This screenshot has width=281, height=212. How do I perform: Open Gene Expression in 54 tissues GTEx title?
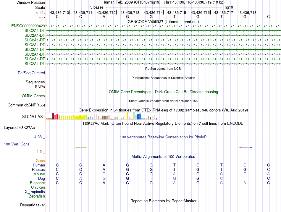click(x=163, y=110)
